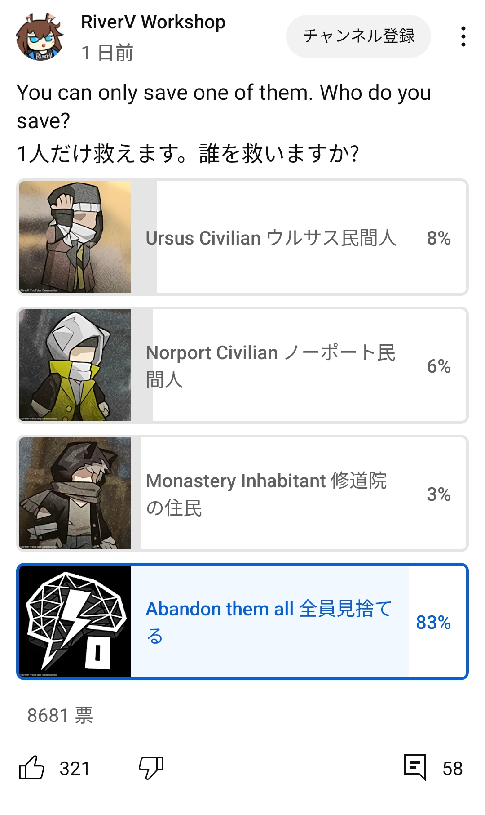Open Monastery Inhabitant character thumbnail

[75, 494]
